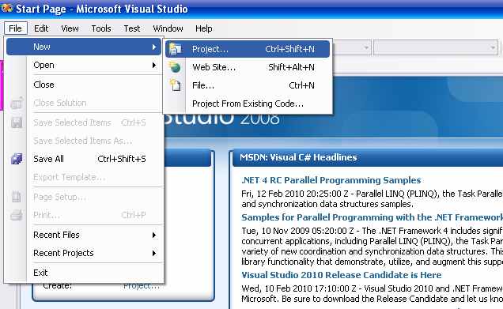The width and height of the screenshot is (503, 309).
Task: Click the Save Selected Items floppy icon
Action: (x=17, y=122)
